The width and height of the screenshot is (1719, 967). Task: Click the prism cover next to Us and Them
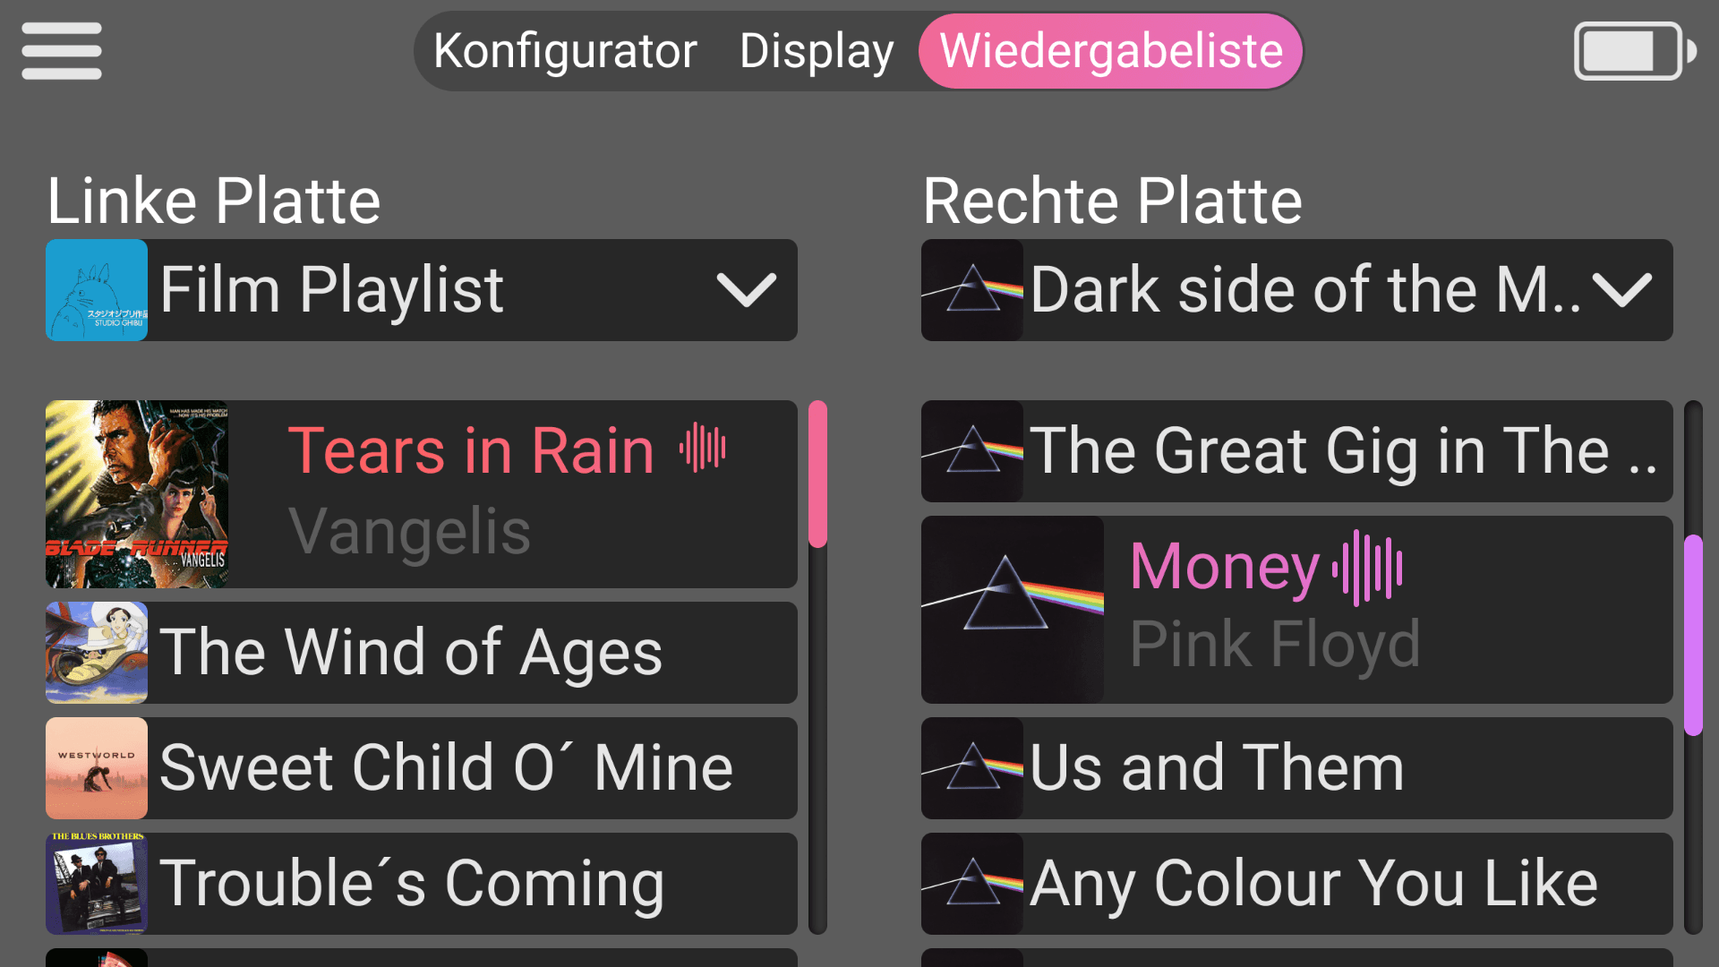coord(972,768)
